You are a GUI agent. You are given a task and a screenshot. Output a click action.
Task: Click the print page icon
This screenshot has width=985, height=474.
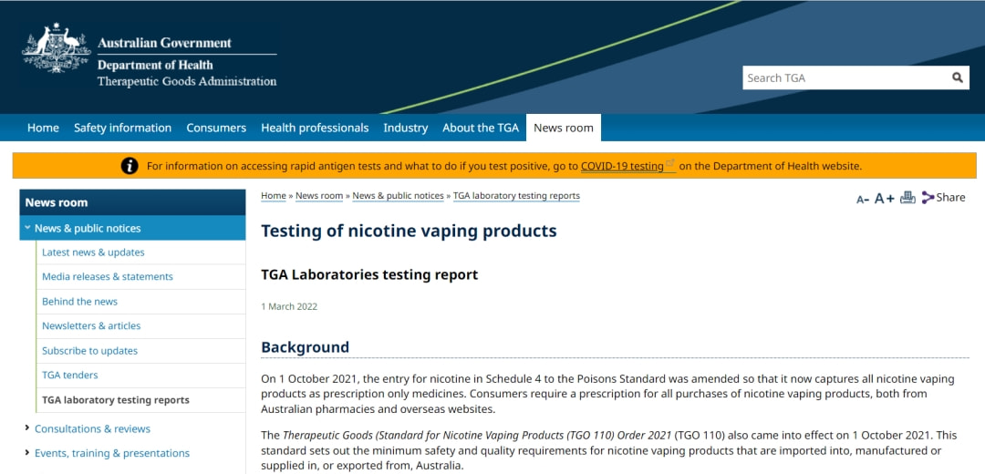click(x=907, y=197)
